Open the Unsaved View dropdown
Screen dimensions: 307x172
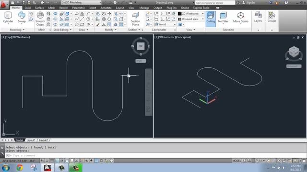point(191,19)
